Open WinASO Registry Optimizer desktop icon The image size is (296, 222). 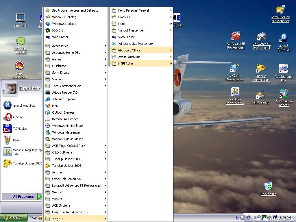235,92
